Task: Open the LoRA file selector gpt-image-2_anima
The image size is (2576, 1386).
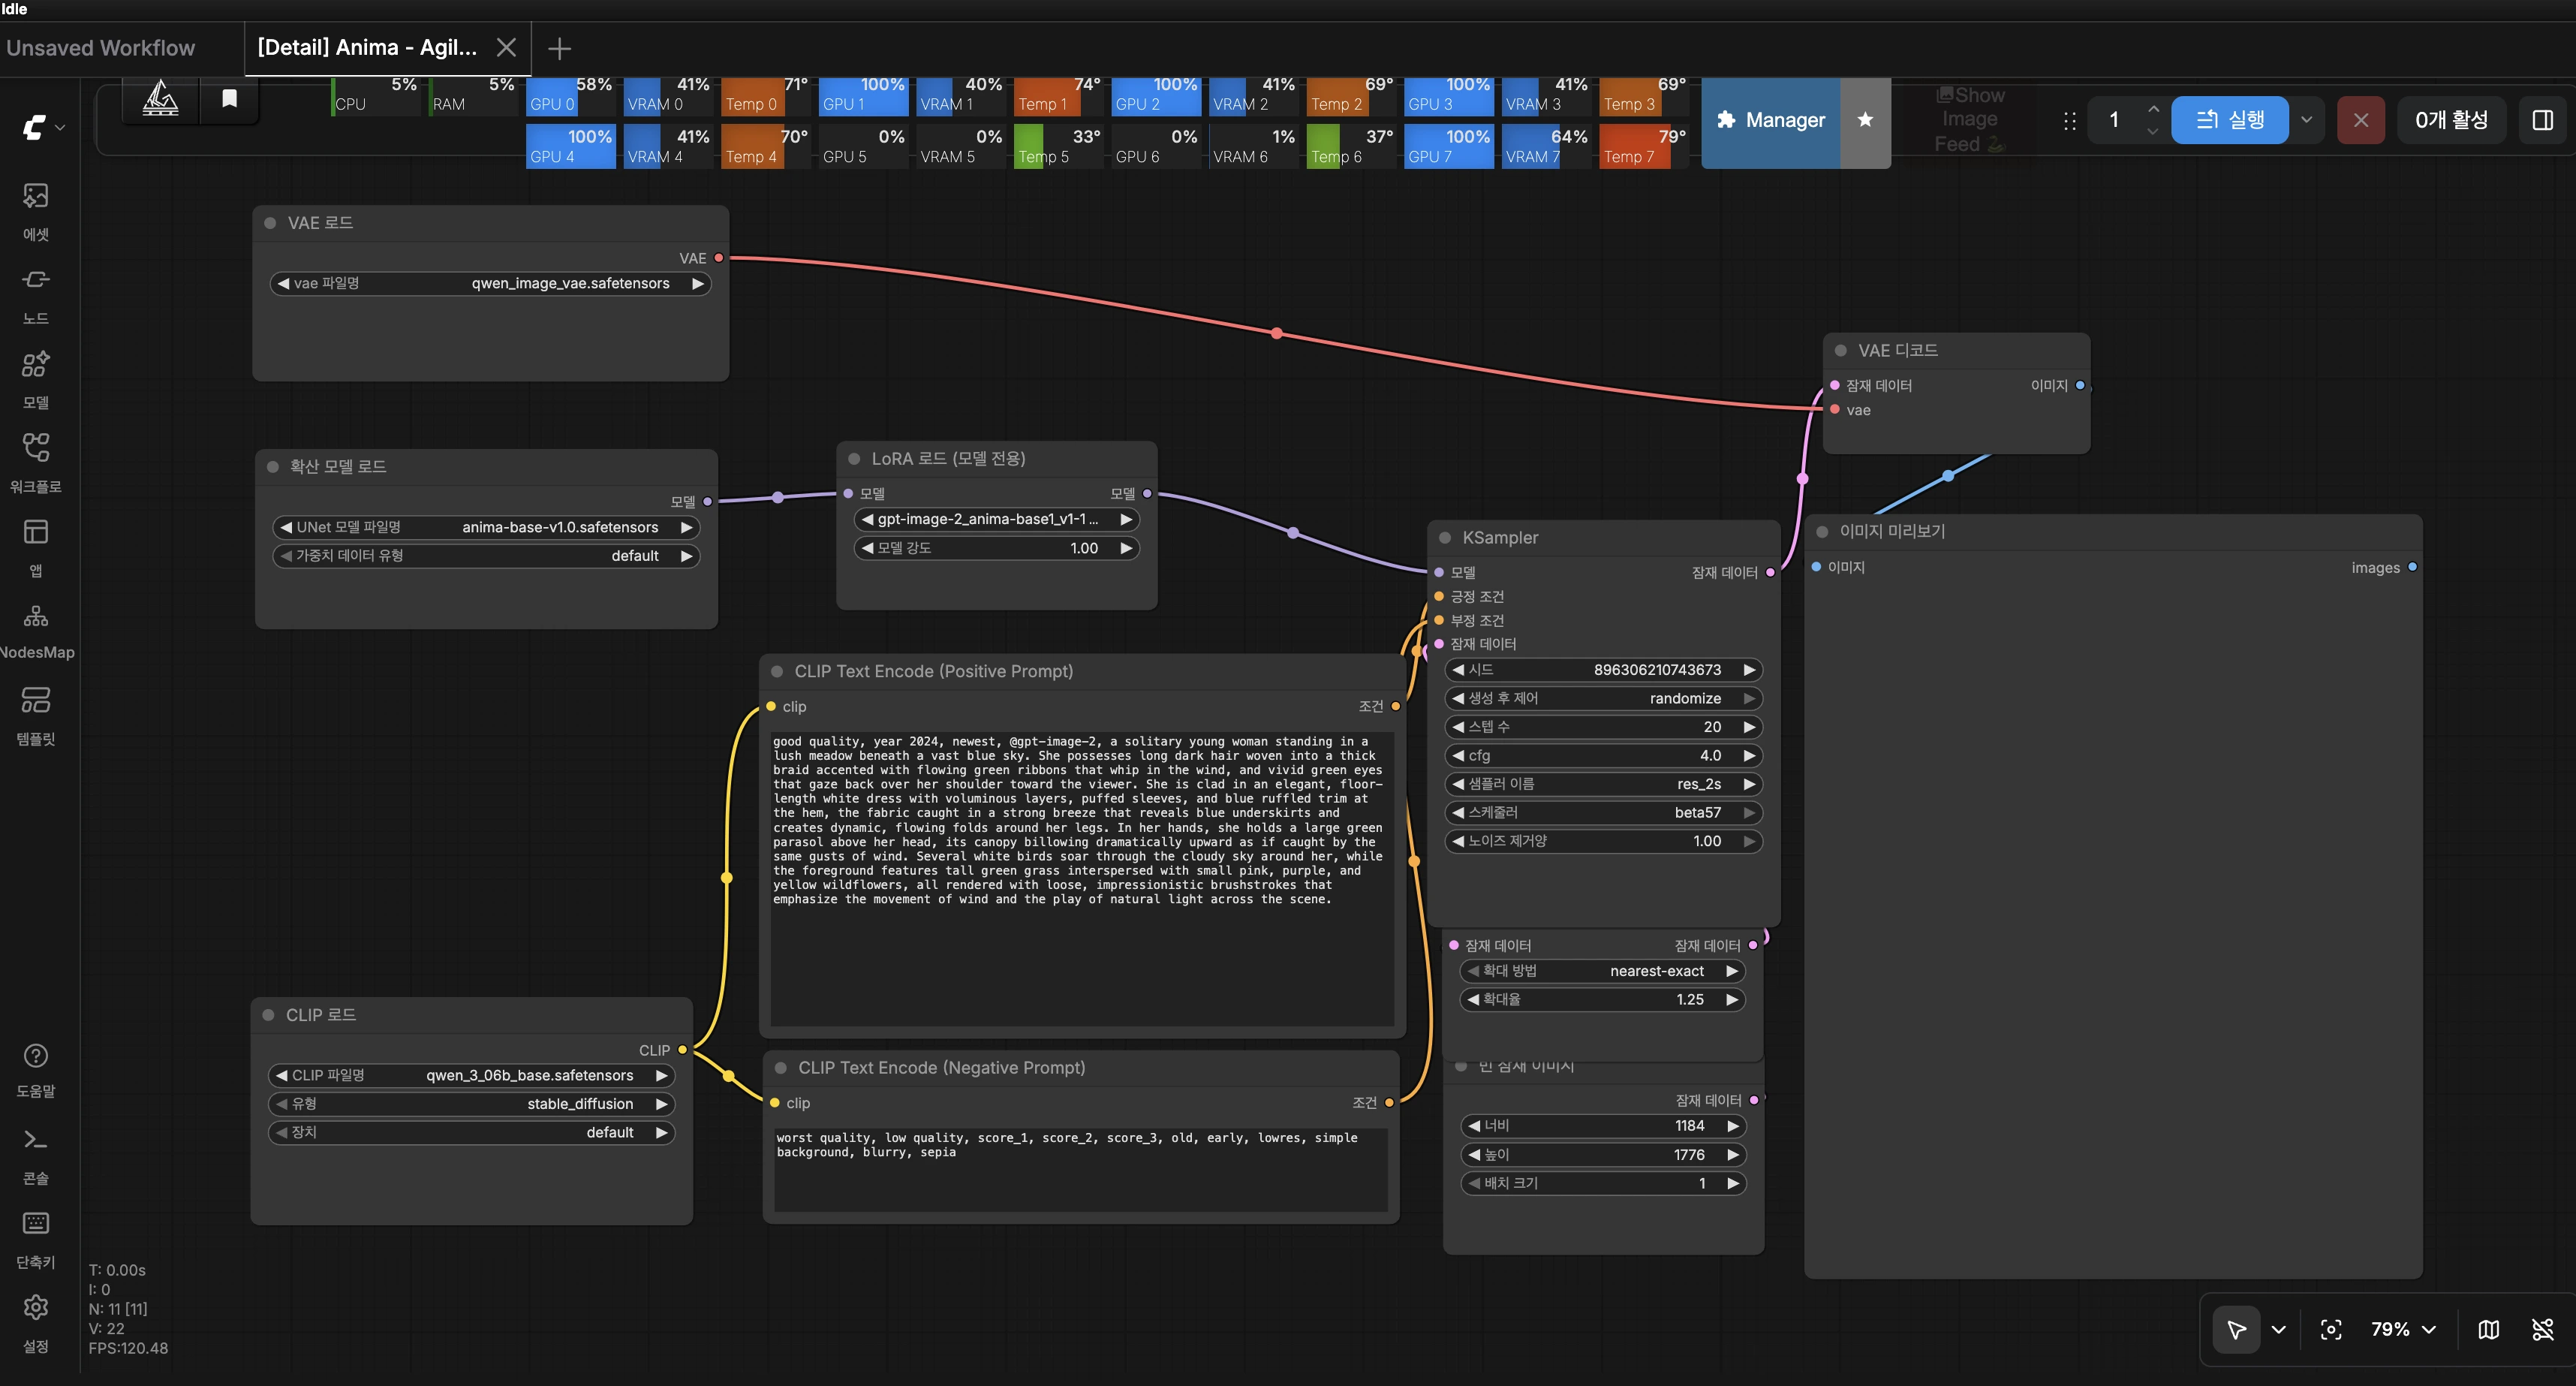Action: [x=997, y=519]
